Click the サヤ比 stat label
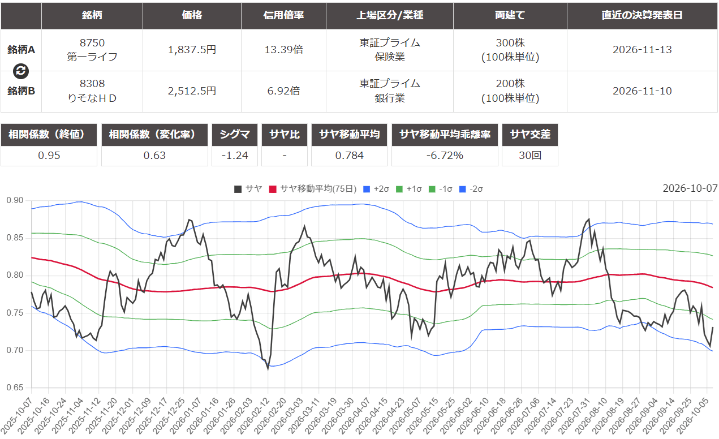This screenshot has width=719, height=439. (284, 135)
